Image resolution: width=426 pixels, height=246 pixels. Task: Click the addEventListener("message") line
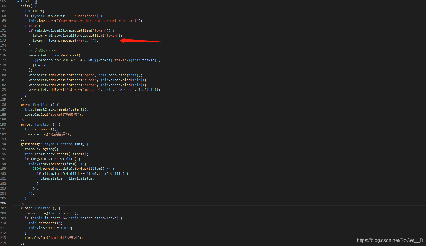(95, 90)
